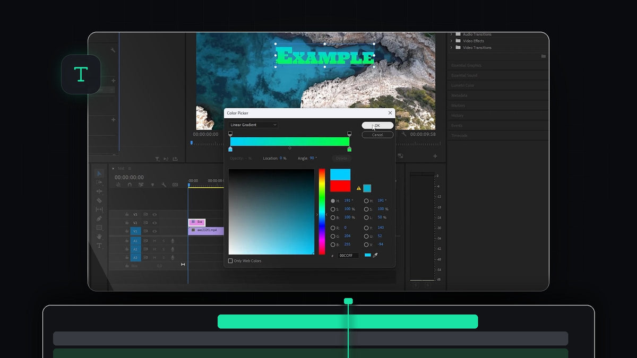Select the pink Example text clip on V2
Screen dimensions: 637x358
197,222
